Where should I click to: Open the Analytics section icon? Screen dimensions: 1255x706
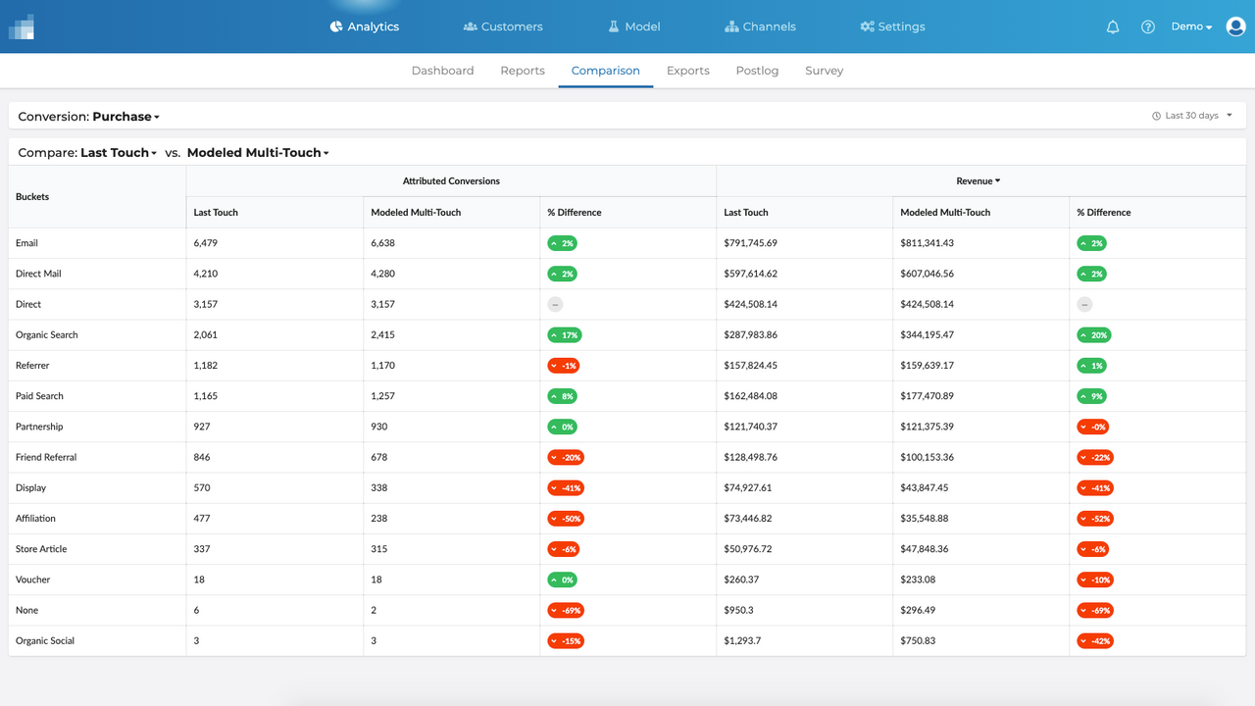coord(335,26)
